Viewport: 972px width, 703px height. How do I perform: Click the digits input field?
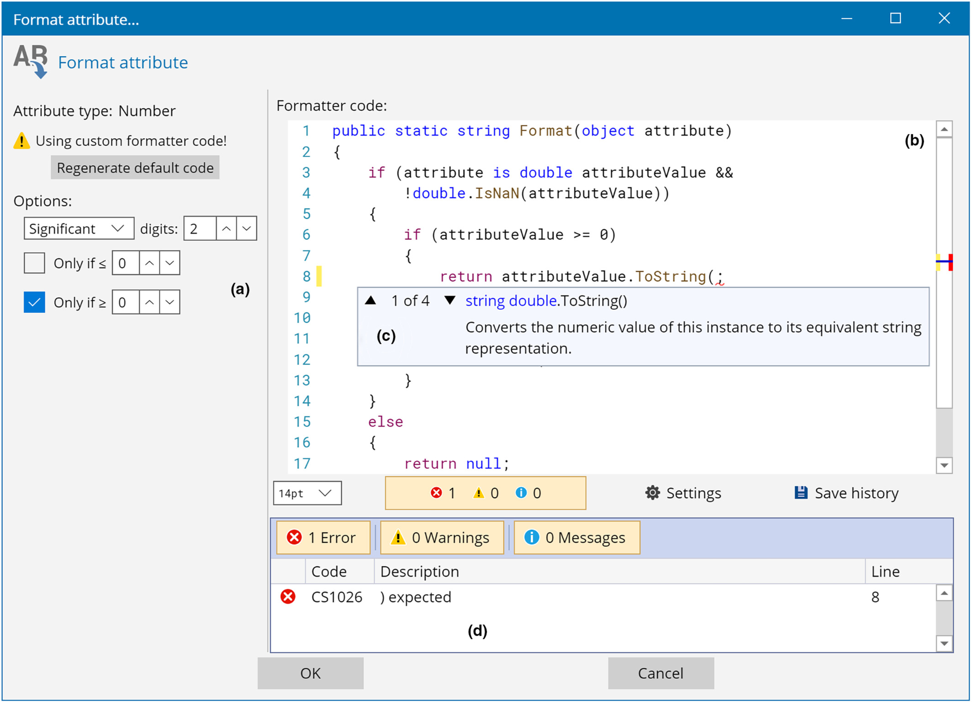coord(200,228)
